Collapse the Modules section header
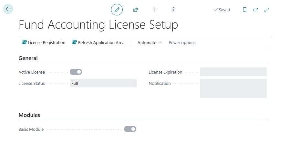Image resolution: width=289 pixels, height=143 pixels. [x=29, y=115]
